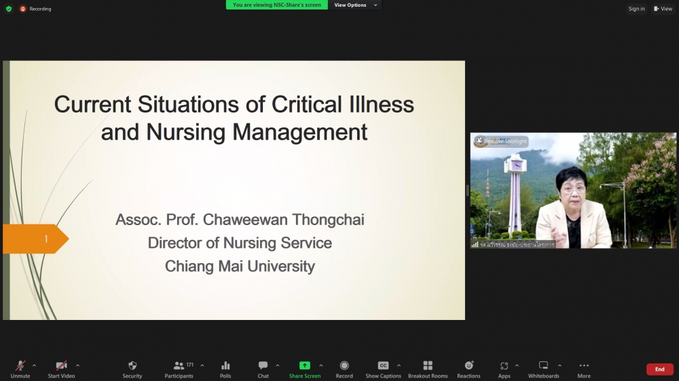Expand audio options arrow beside Unmute

point(34,365)
